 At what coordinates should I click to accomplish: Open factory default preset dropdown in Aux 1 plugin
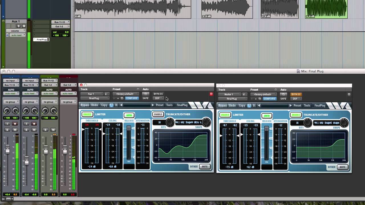126,94
